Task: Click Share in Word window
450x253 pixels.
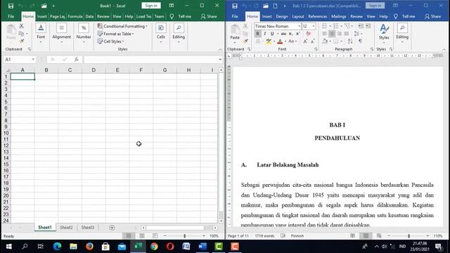Action: 433,16
